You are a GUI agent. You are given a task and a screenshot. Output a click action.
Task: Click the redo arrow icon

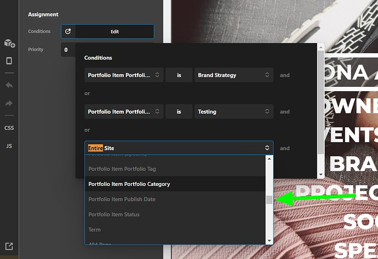click(9, 103)
